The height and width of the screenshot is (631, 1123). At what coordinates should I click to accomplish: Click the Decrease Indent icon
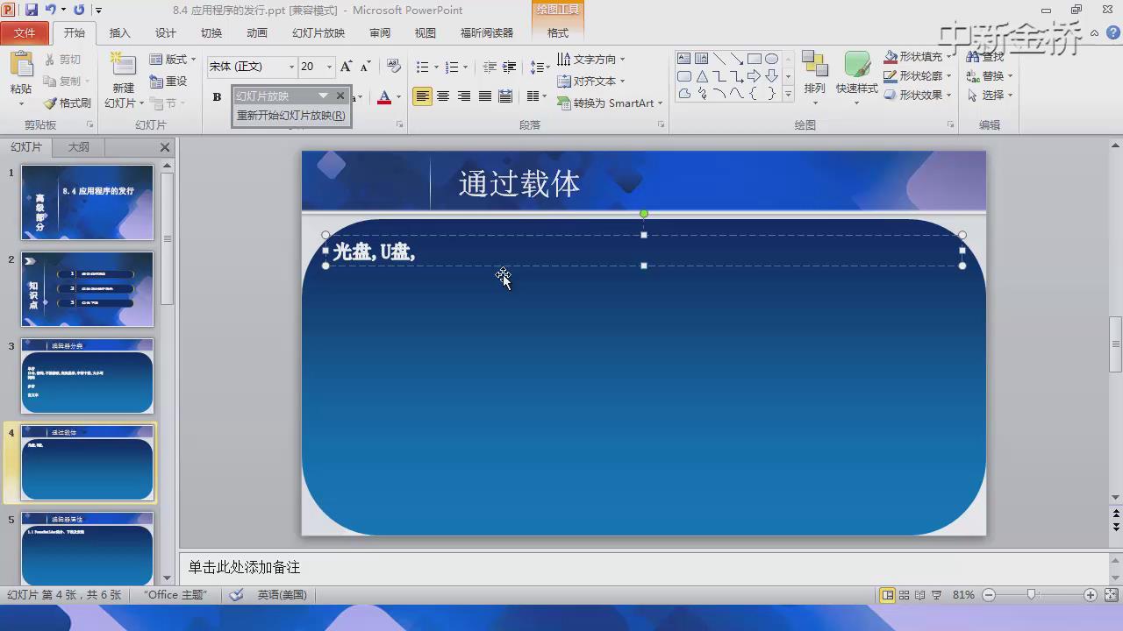click(490, 67)
